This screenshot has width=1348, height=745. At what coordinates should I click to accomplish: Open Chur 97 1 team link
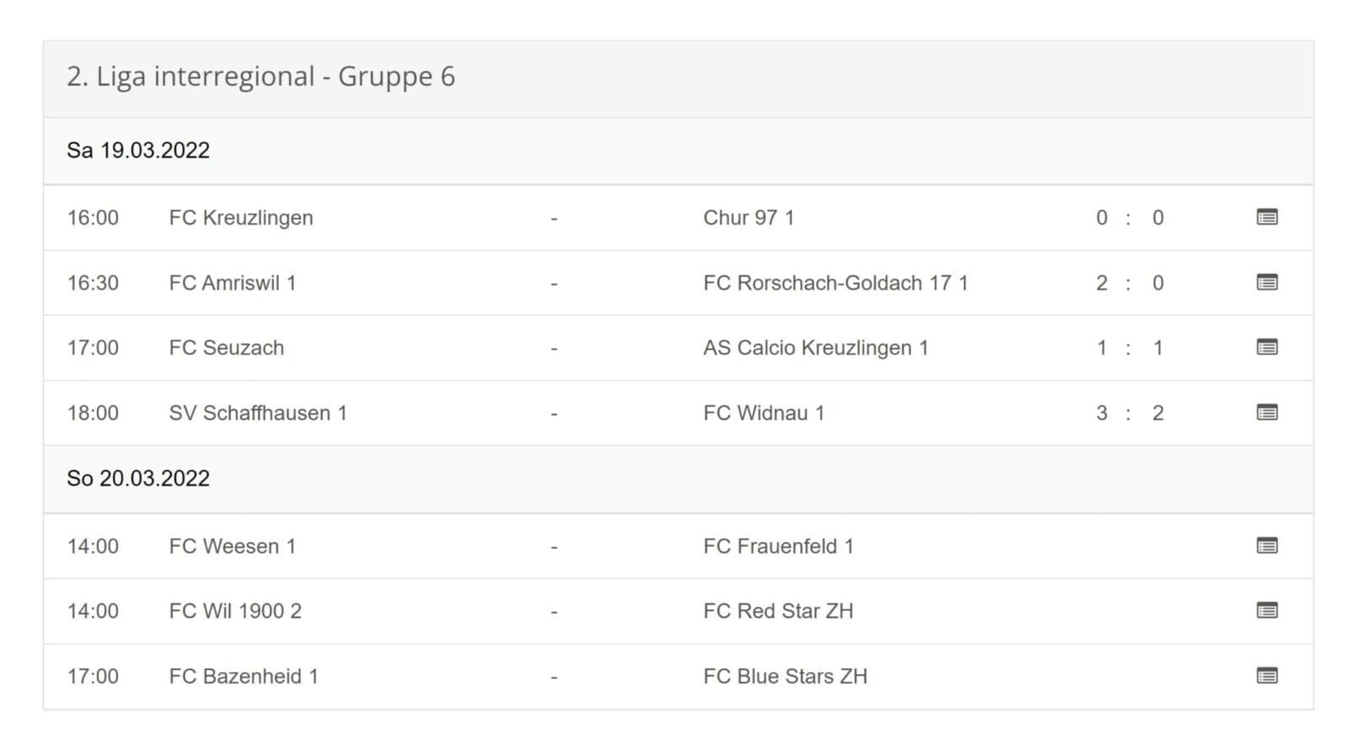point(748,218)
